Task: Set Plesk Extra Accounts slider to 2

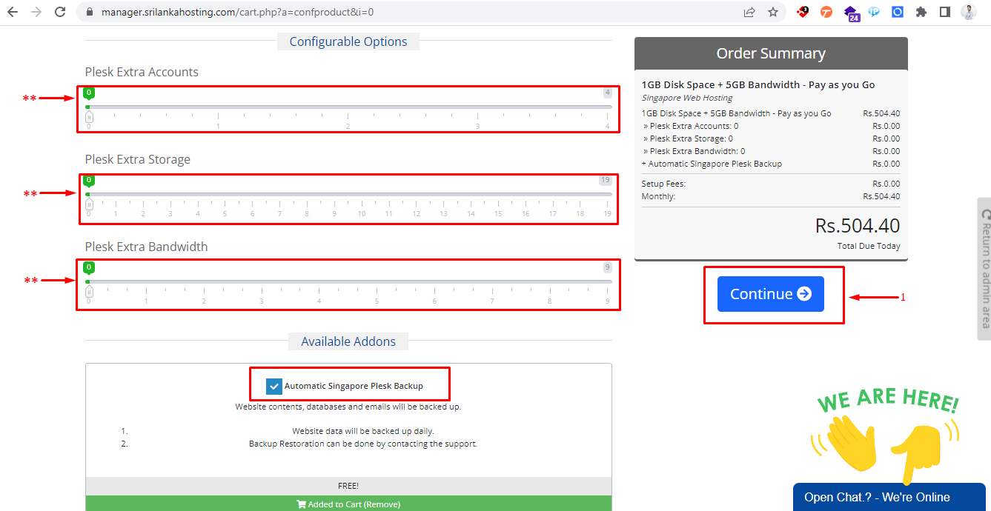Action: pos(348,107)
